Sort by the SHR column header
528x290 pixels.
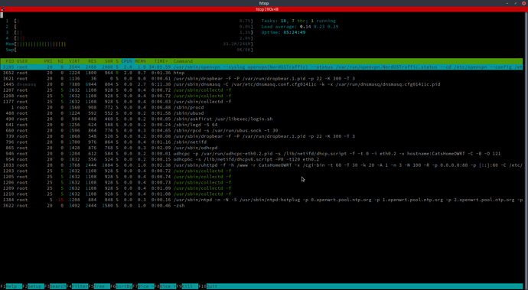(109, 61)
